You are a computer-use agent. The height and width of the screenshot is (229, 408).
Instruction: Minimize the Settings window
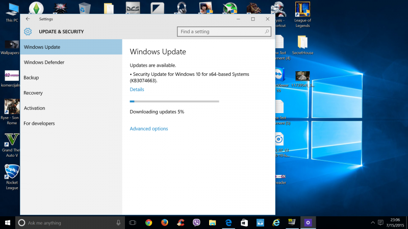[x=238, y=19]
